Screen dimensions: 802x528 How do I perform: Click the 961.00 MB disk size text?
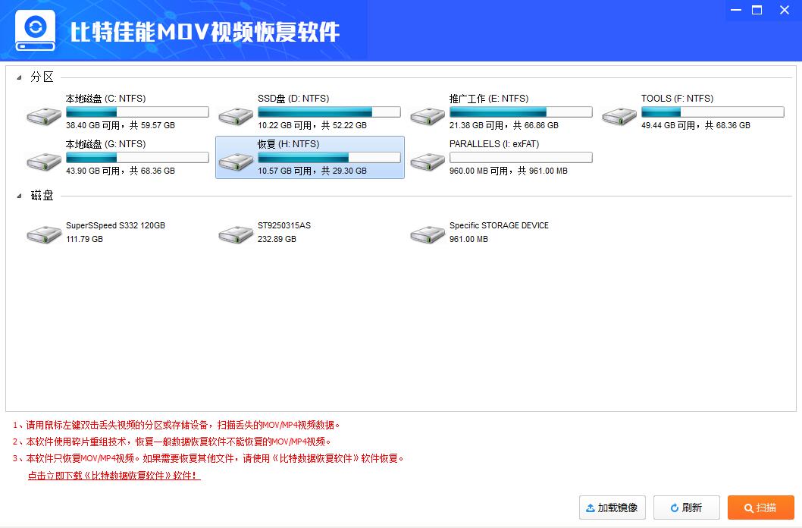468,239
